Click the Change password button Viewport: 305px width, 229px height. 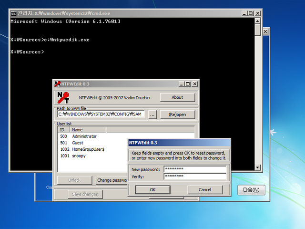click(x=112, y=180)
